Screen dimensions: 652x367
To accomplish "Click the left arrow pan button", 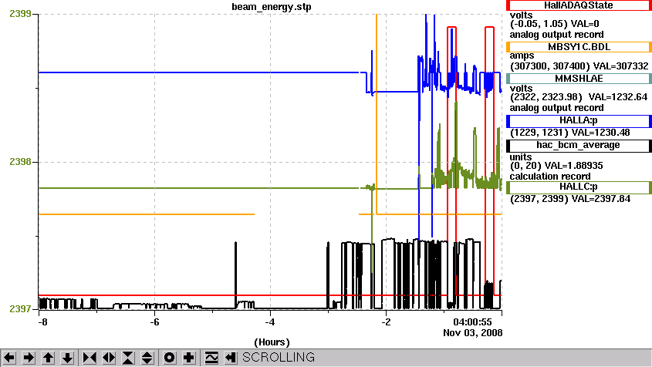I will [x=9, y=358].
